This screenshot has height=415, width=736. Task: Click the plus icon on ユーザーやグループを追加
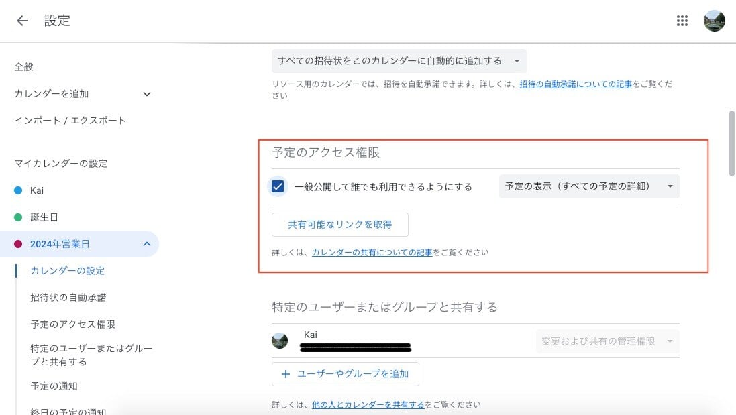click(287, 374)
